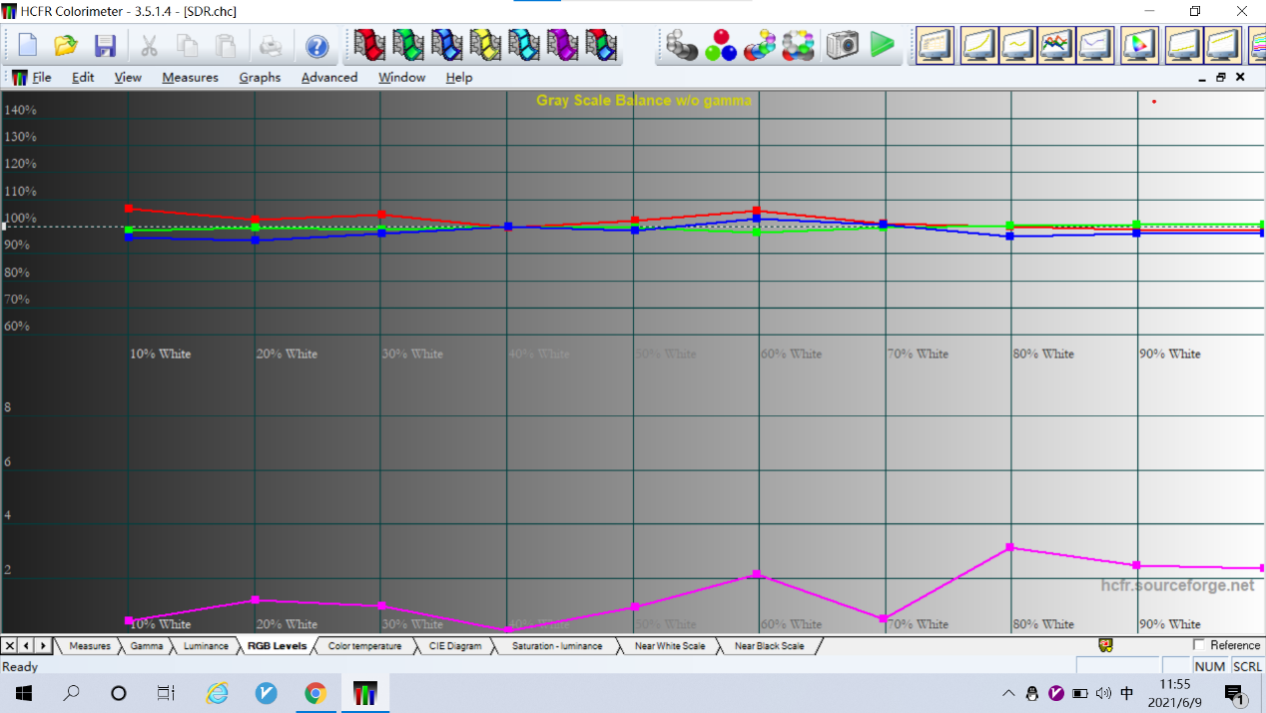
Task: Open the camera sensor configuration icon
Action: [842, 45]
